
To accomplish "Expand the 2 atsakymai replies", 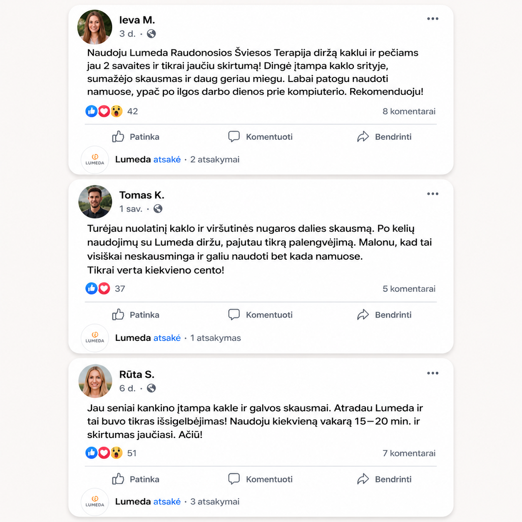I will [215, 159].
